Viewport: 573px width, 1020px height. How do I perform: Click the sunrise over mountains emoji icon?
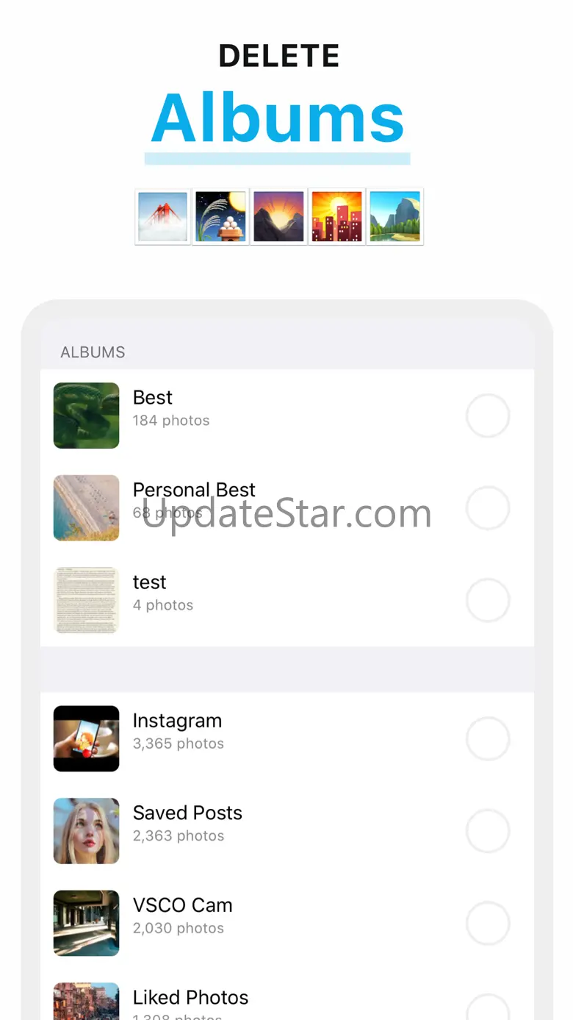278,216
